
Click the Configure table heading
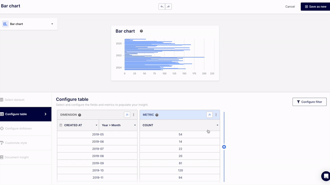pyautogui.click(x=72, y=99)
